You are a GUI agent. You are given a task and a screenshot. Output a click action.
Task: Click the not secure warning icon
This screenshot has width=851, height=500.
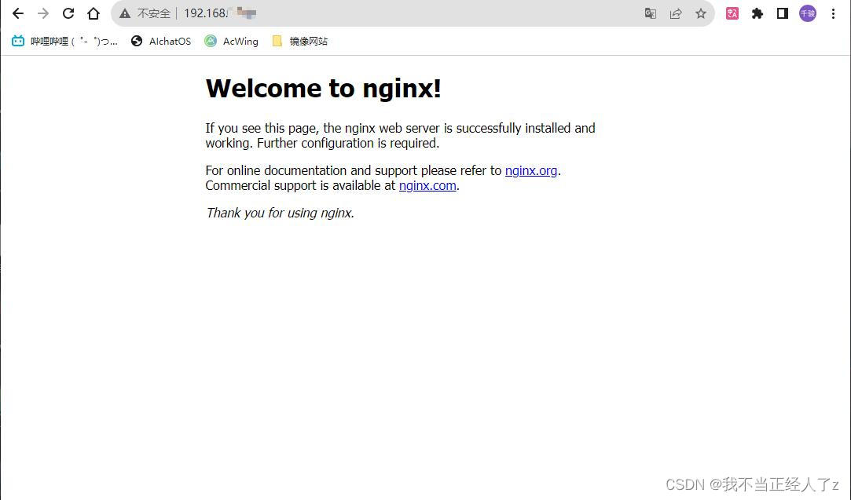pyautogui.click(x=125, y=13)
